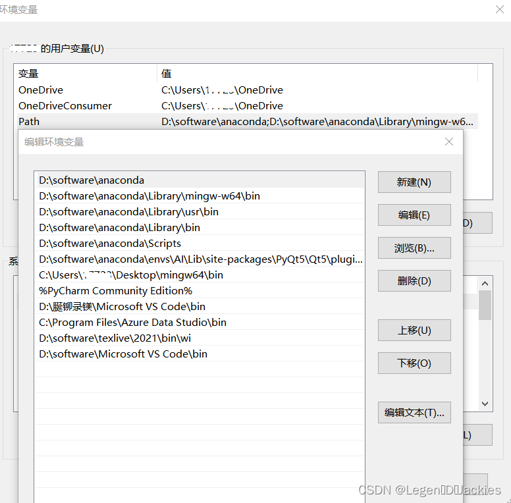Select the Path user variable row

coord(248,122)
